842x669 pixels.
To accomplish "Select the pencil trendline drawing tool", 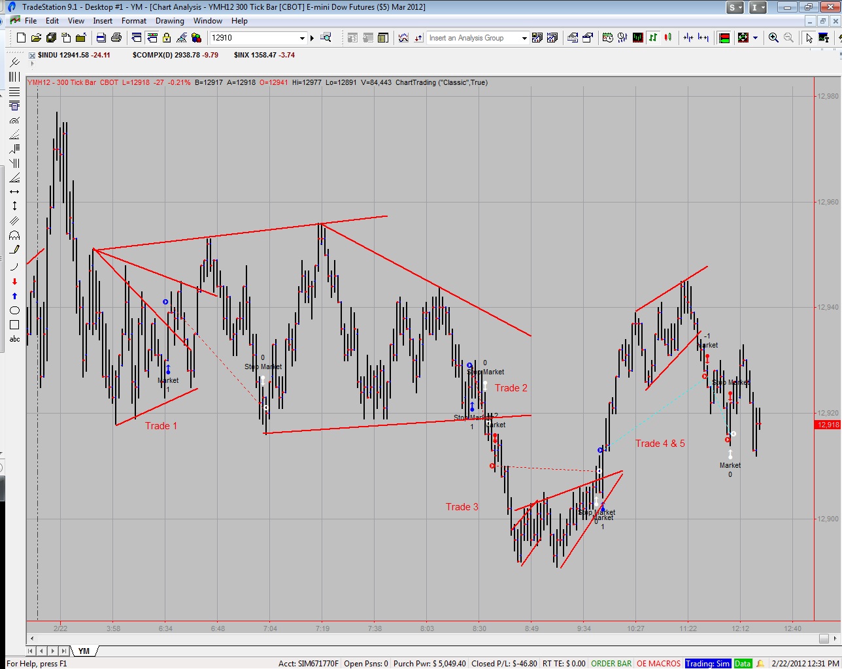I will point(14,250).
